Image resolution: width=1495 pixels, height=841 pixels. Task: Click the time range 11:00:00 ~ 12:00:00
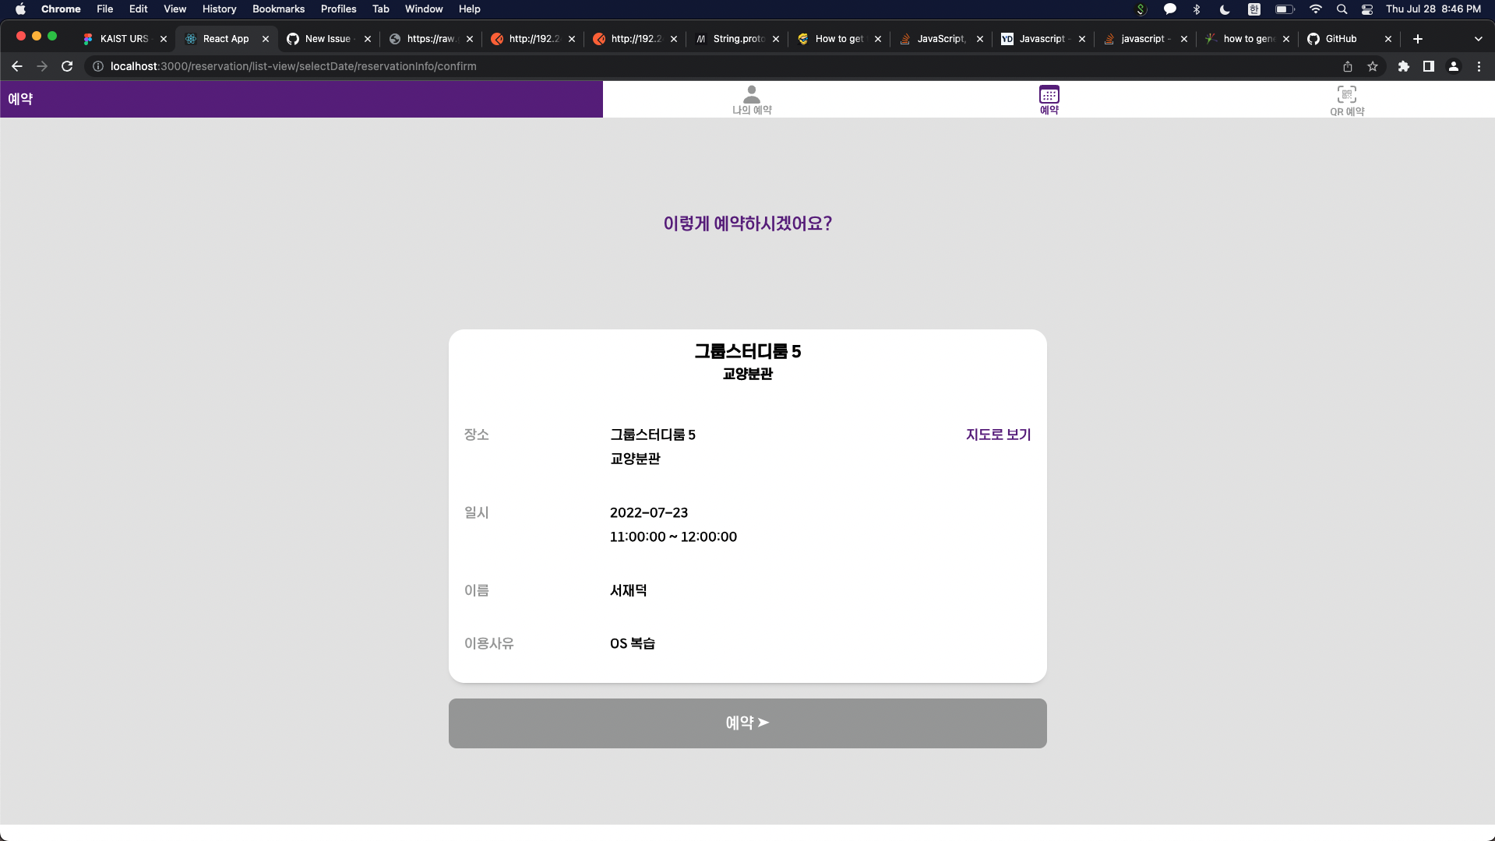(x=673, y=537)
